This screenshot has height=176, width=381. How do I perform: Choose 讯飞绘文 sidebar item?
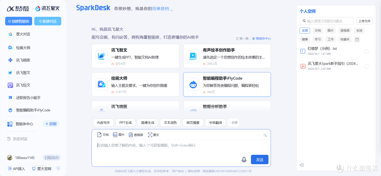19,85
